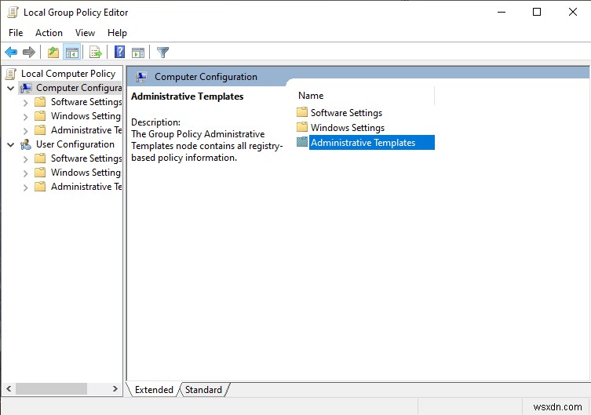The image size is (591, 415).
Task: Click the User Configuration tree node icon
Action: click(26, 144)
